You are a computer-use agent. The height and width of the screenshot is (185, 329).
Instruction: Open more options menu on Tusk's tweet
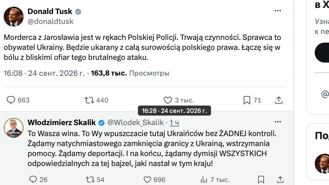(277, 11)
